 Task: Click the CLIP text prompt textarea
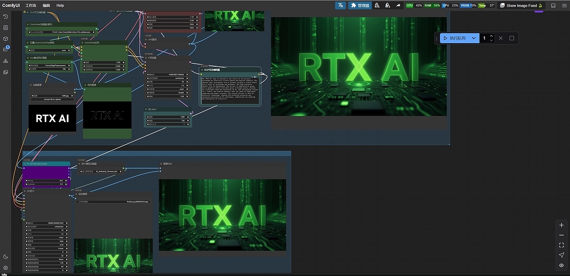pyautogui.click(x=229, y=91)
